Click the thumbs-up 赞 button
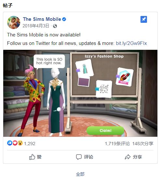The height and width of the screenshot is (180, 160). coord(35,157)
